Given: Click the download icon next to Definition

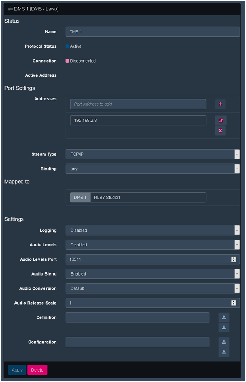Looking at the screenshot, I should point(224,327).
